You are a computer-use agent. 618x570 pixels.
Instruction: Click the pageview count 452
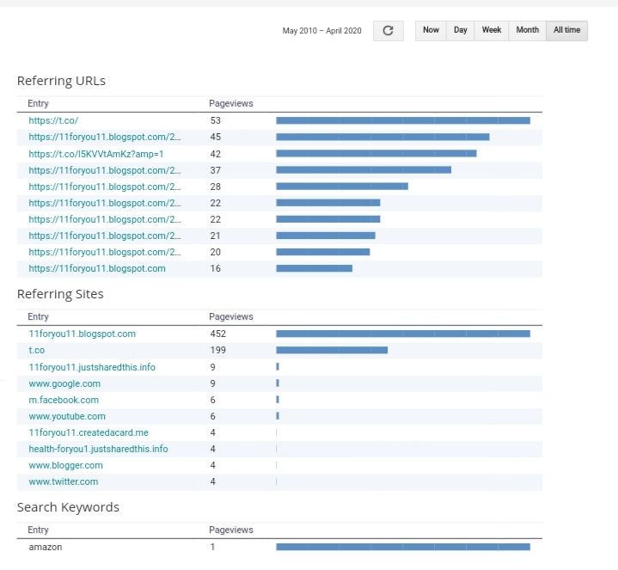pos(218,334)
